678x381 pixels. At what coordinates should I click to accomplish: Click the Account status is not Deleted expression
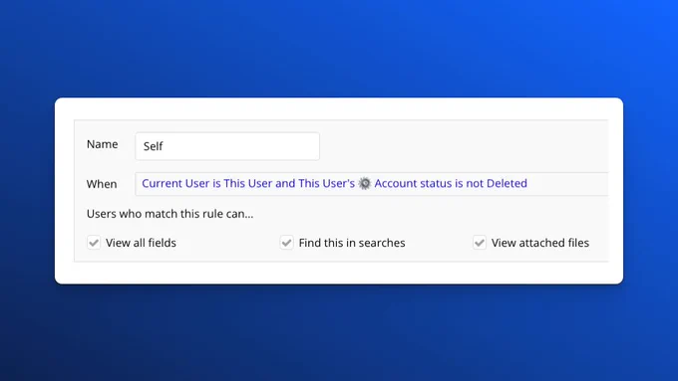(451, 183)
